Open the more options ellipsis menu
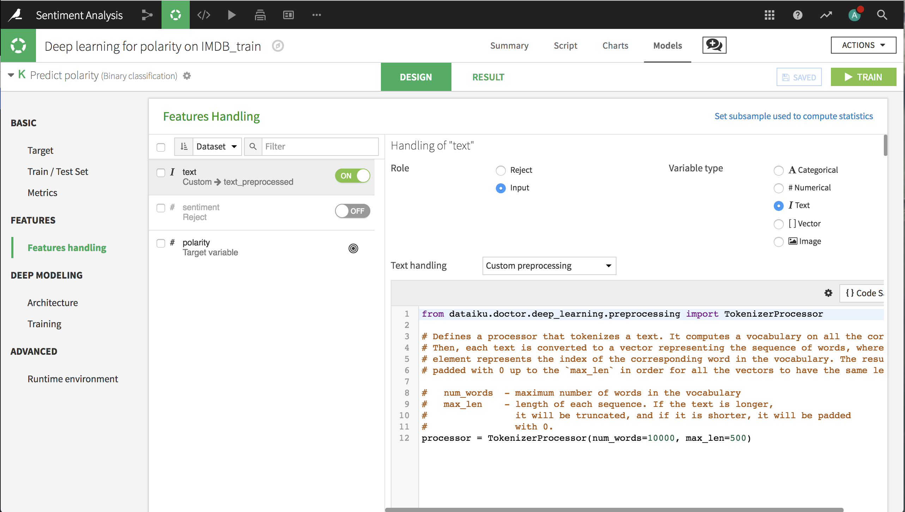905x512 pixels. (x=316, y=15)
